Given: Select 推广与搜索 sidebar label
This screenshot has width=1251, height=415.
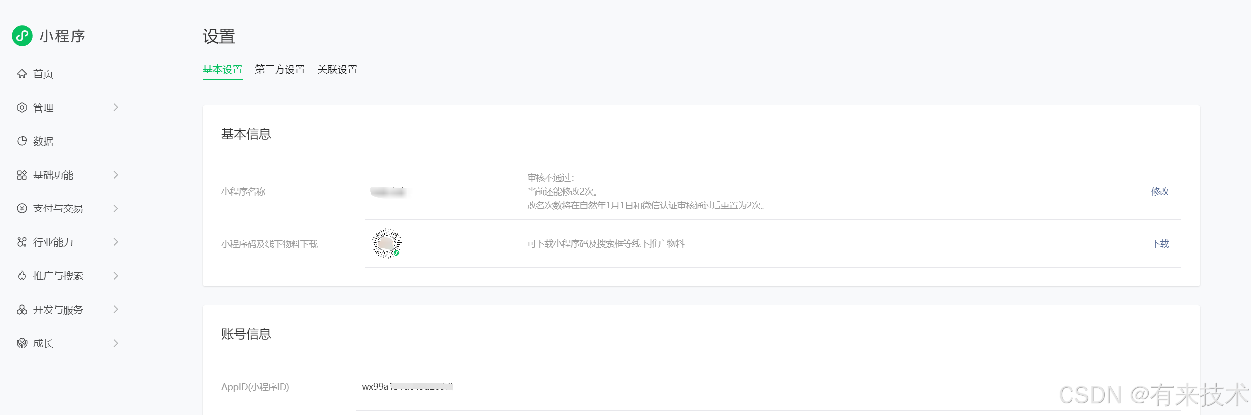Looking at the screenshot, I should (58, 276).
